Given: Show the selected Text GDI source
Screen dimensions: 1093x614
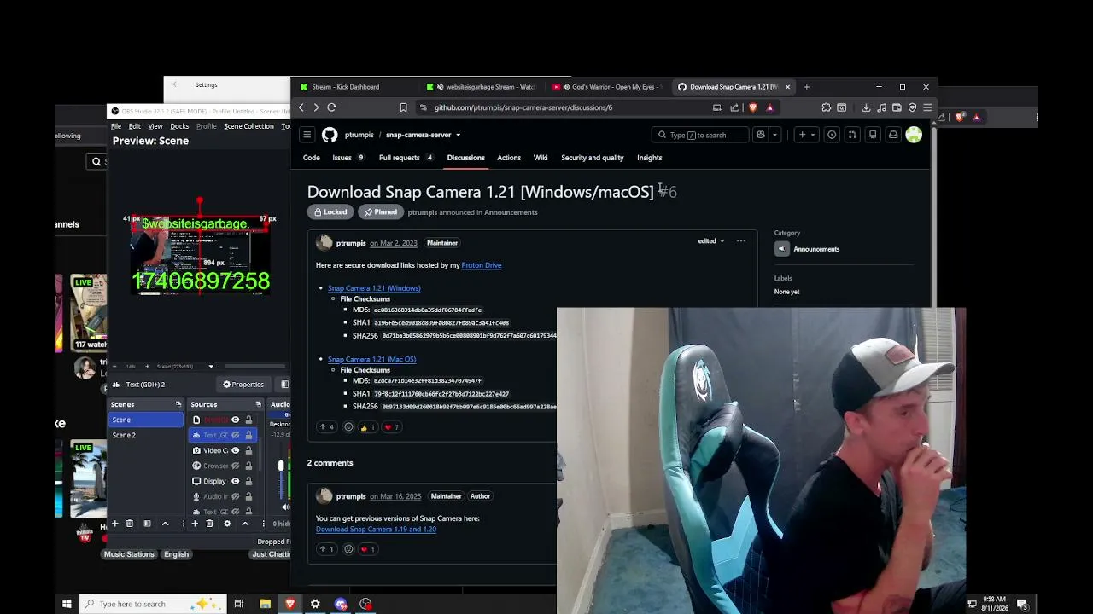Looking at the screenshot, I should coord(235,435).
